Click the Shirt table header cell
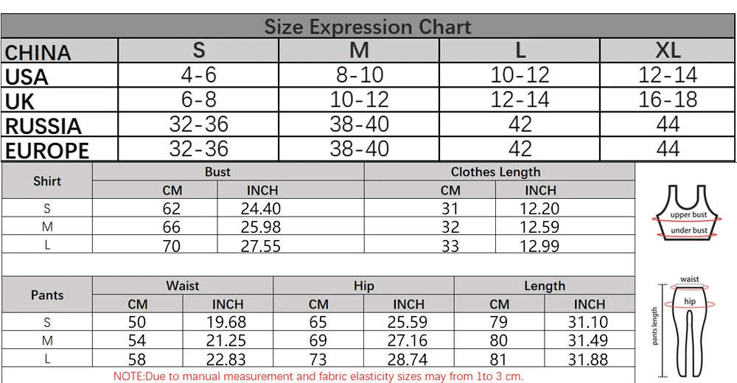Viewport: 737px width, 383px height. tap(47, 181)
